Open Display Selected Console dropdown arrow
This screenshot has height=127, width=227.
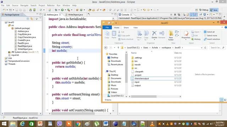point(207,14)
